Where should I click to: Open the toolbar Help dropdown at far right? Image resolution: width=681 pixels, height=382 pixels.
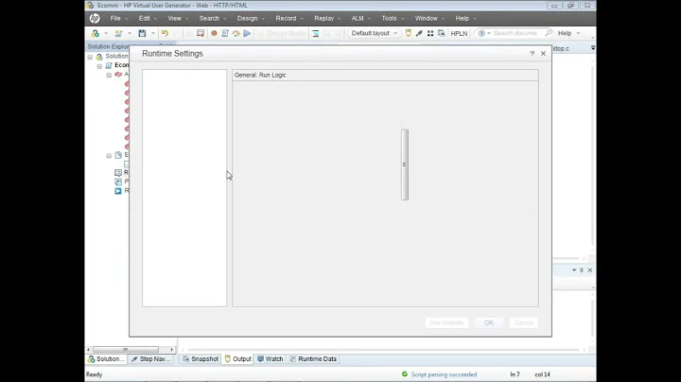(x=568, y=33)
